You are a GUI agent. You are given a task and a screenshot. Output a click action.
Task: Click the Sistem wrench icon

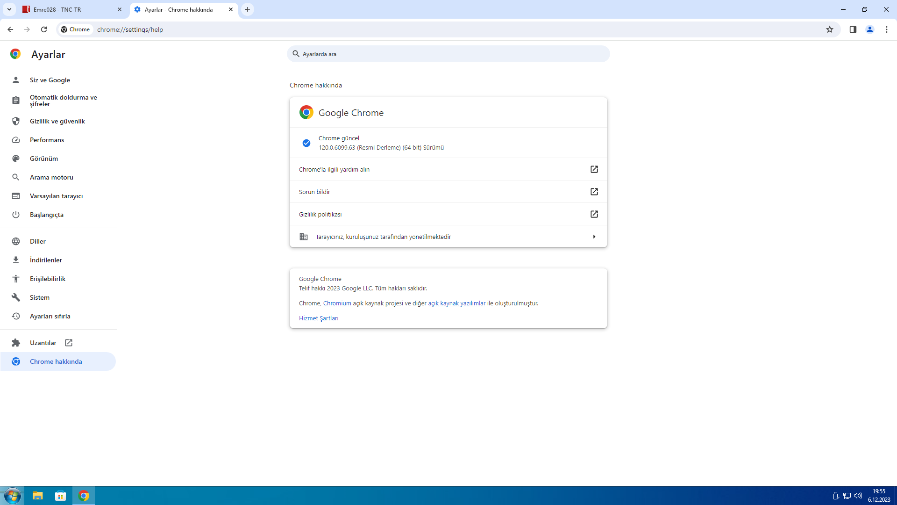[x=16, y=297]
